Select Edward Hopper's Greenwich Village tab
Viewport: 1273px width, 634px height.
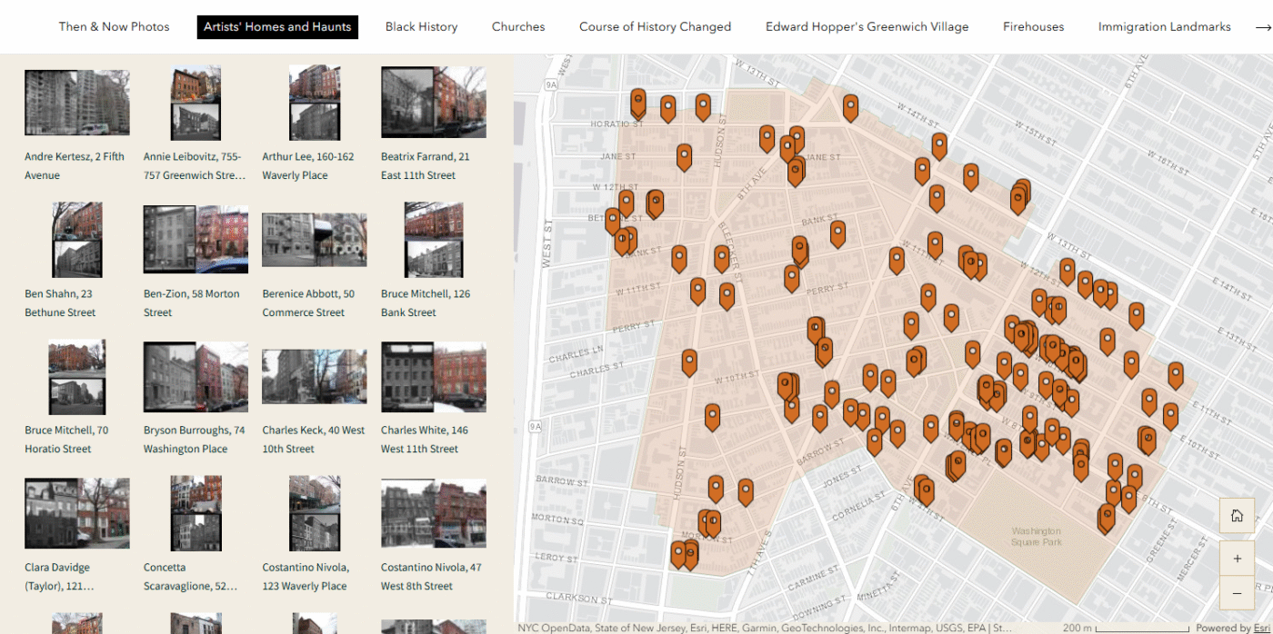point(867,26)
